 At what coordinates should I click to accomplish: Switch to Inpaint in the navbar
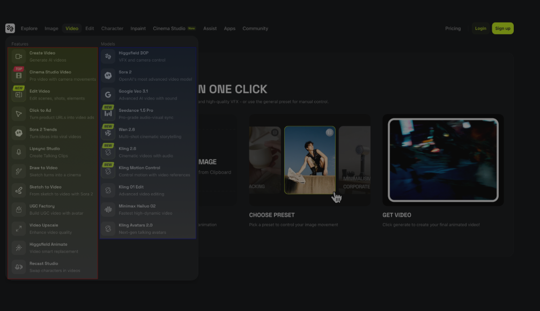pyautogui.click(x=138, y=28)
